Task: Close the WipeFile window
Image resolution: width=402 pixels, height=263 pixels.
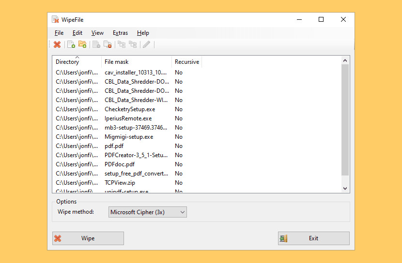Action: click(x=343, y=19)
